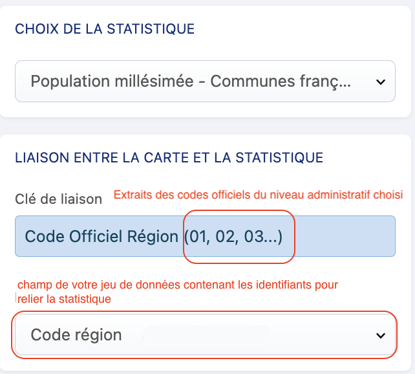This screenshot has height=374, width=415.
Task: Click the "LIAISON ENTRE LA CARTE ET LA STATISTIQUE" heading
Action: coord(169,157)
